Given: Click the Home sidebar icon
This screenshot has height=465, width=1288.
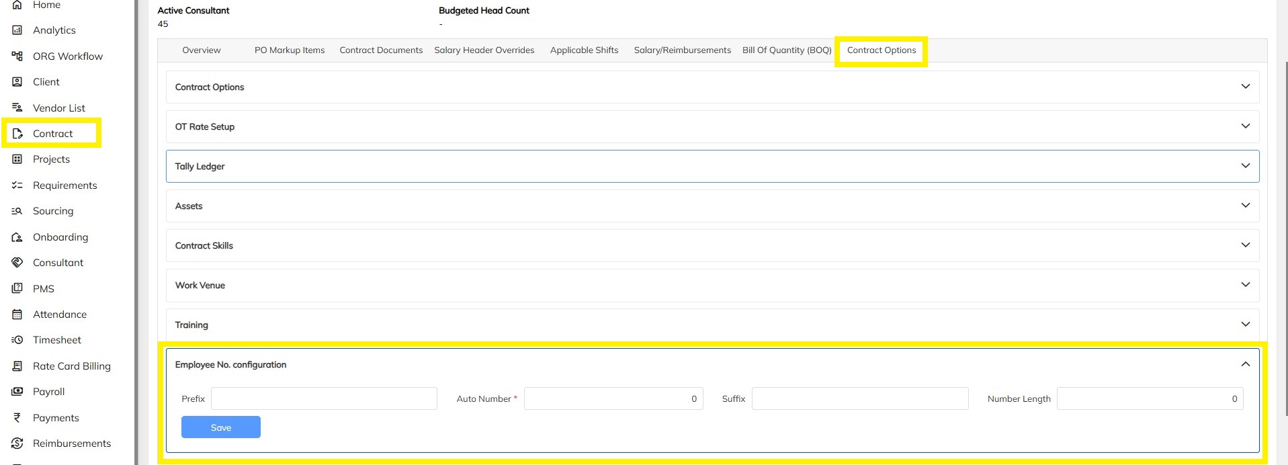Looking at the screenshot, I should (x=17, y=5).
